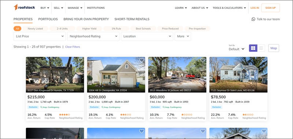Favorite the 3015 Woodbine St Jackson listing
The width and height of the screenshot is (293, 139).
coord(203,60)
